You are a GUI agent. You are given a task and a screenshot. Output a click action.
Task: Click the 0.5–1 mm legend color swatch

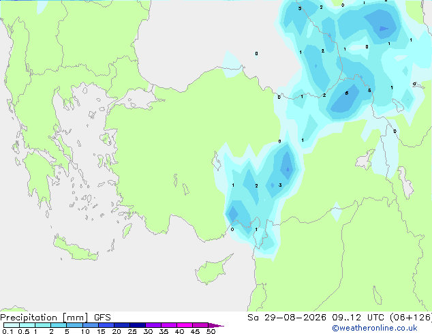(27, 325)
